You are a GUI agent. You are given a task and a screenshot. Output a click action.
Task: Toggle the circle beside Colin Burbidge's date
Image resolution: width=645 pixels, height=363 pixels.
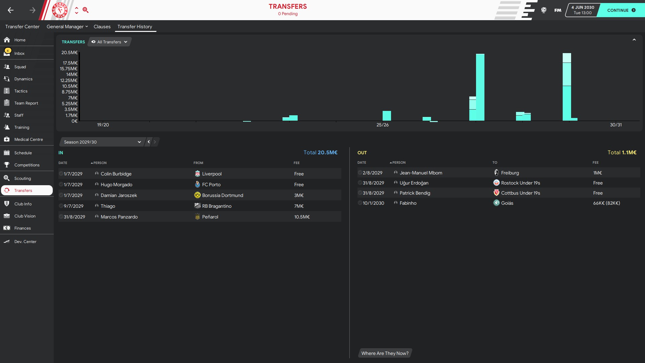61,174
